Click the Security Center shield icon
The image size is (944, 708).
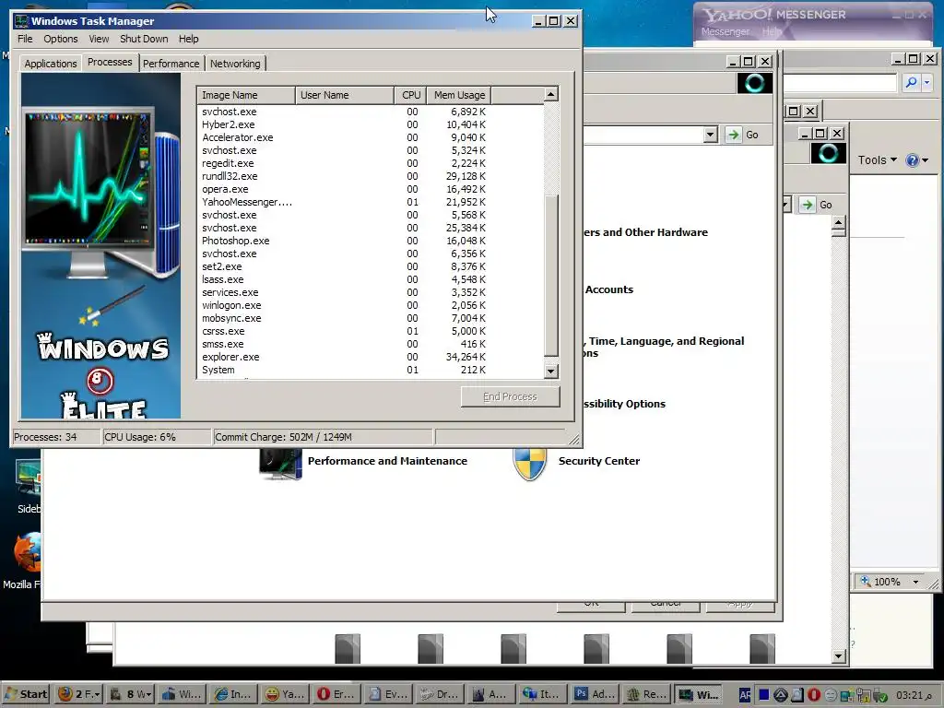(x=530, y=464)
